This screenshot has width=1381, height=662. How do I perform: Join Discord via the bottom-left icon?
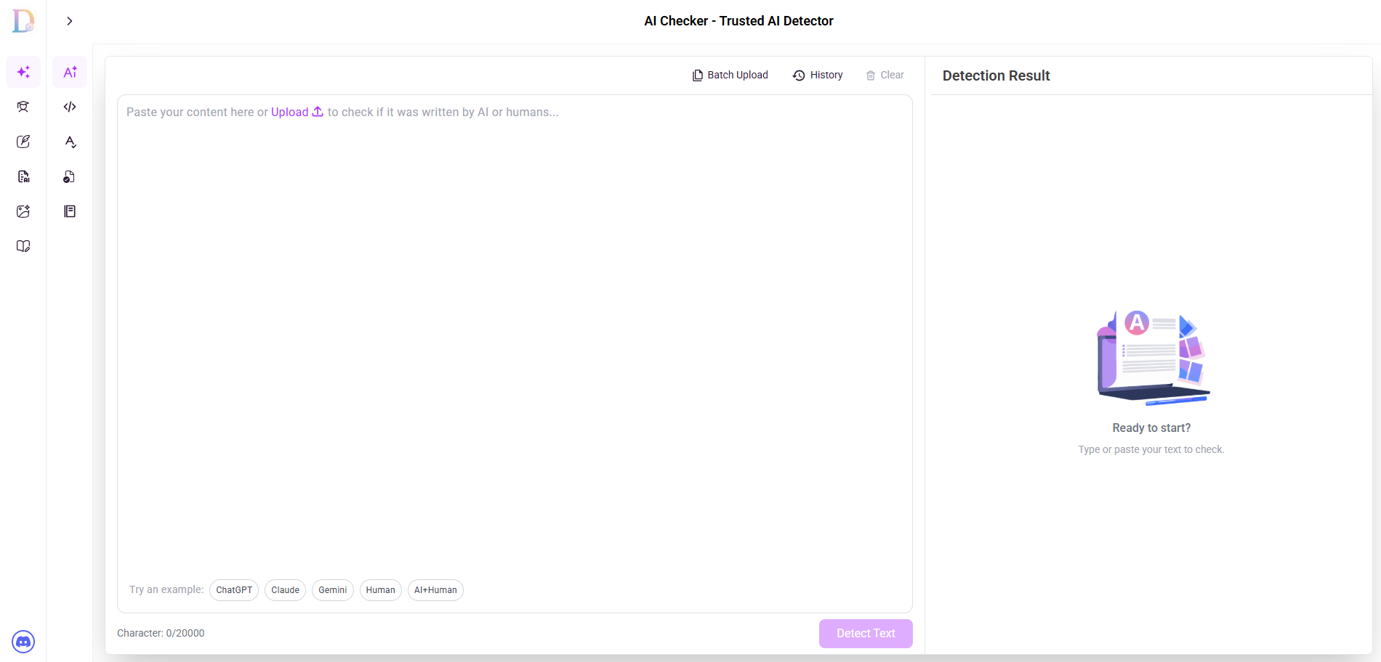click(23, 642)
